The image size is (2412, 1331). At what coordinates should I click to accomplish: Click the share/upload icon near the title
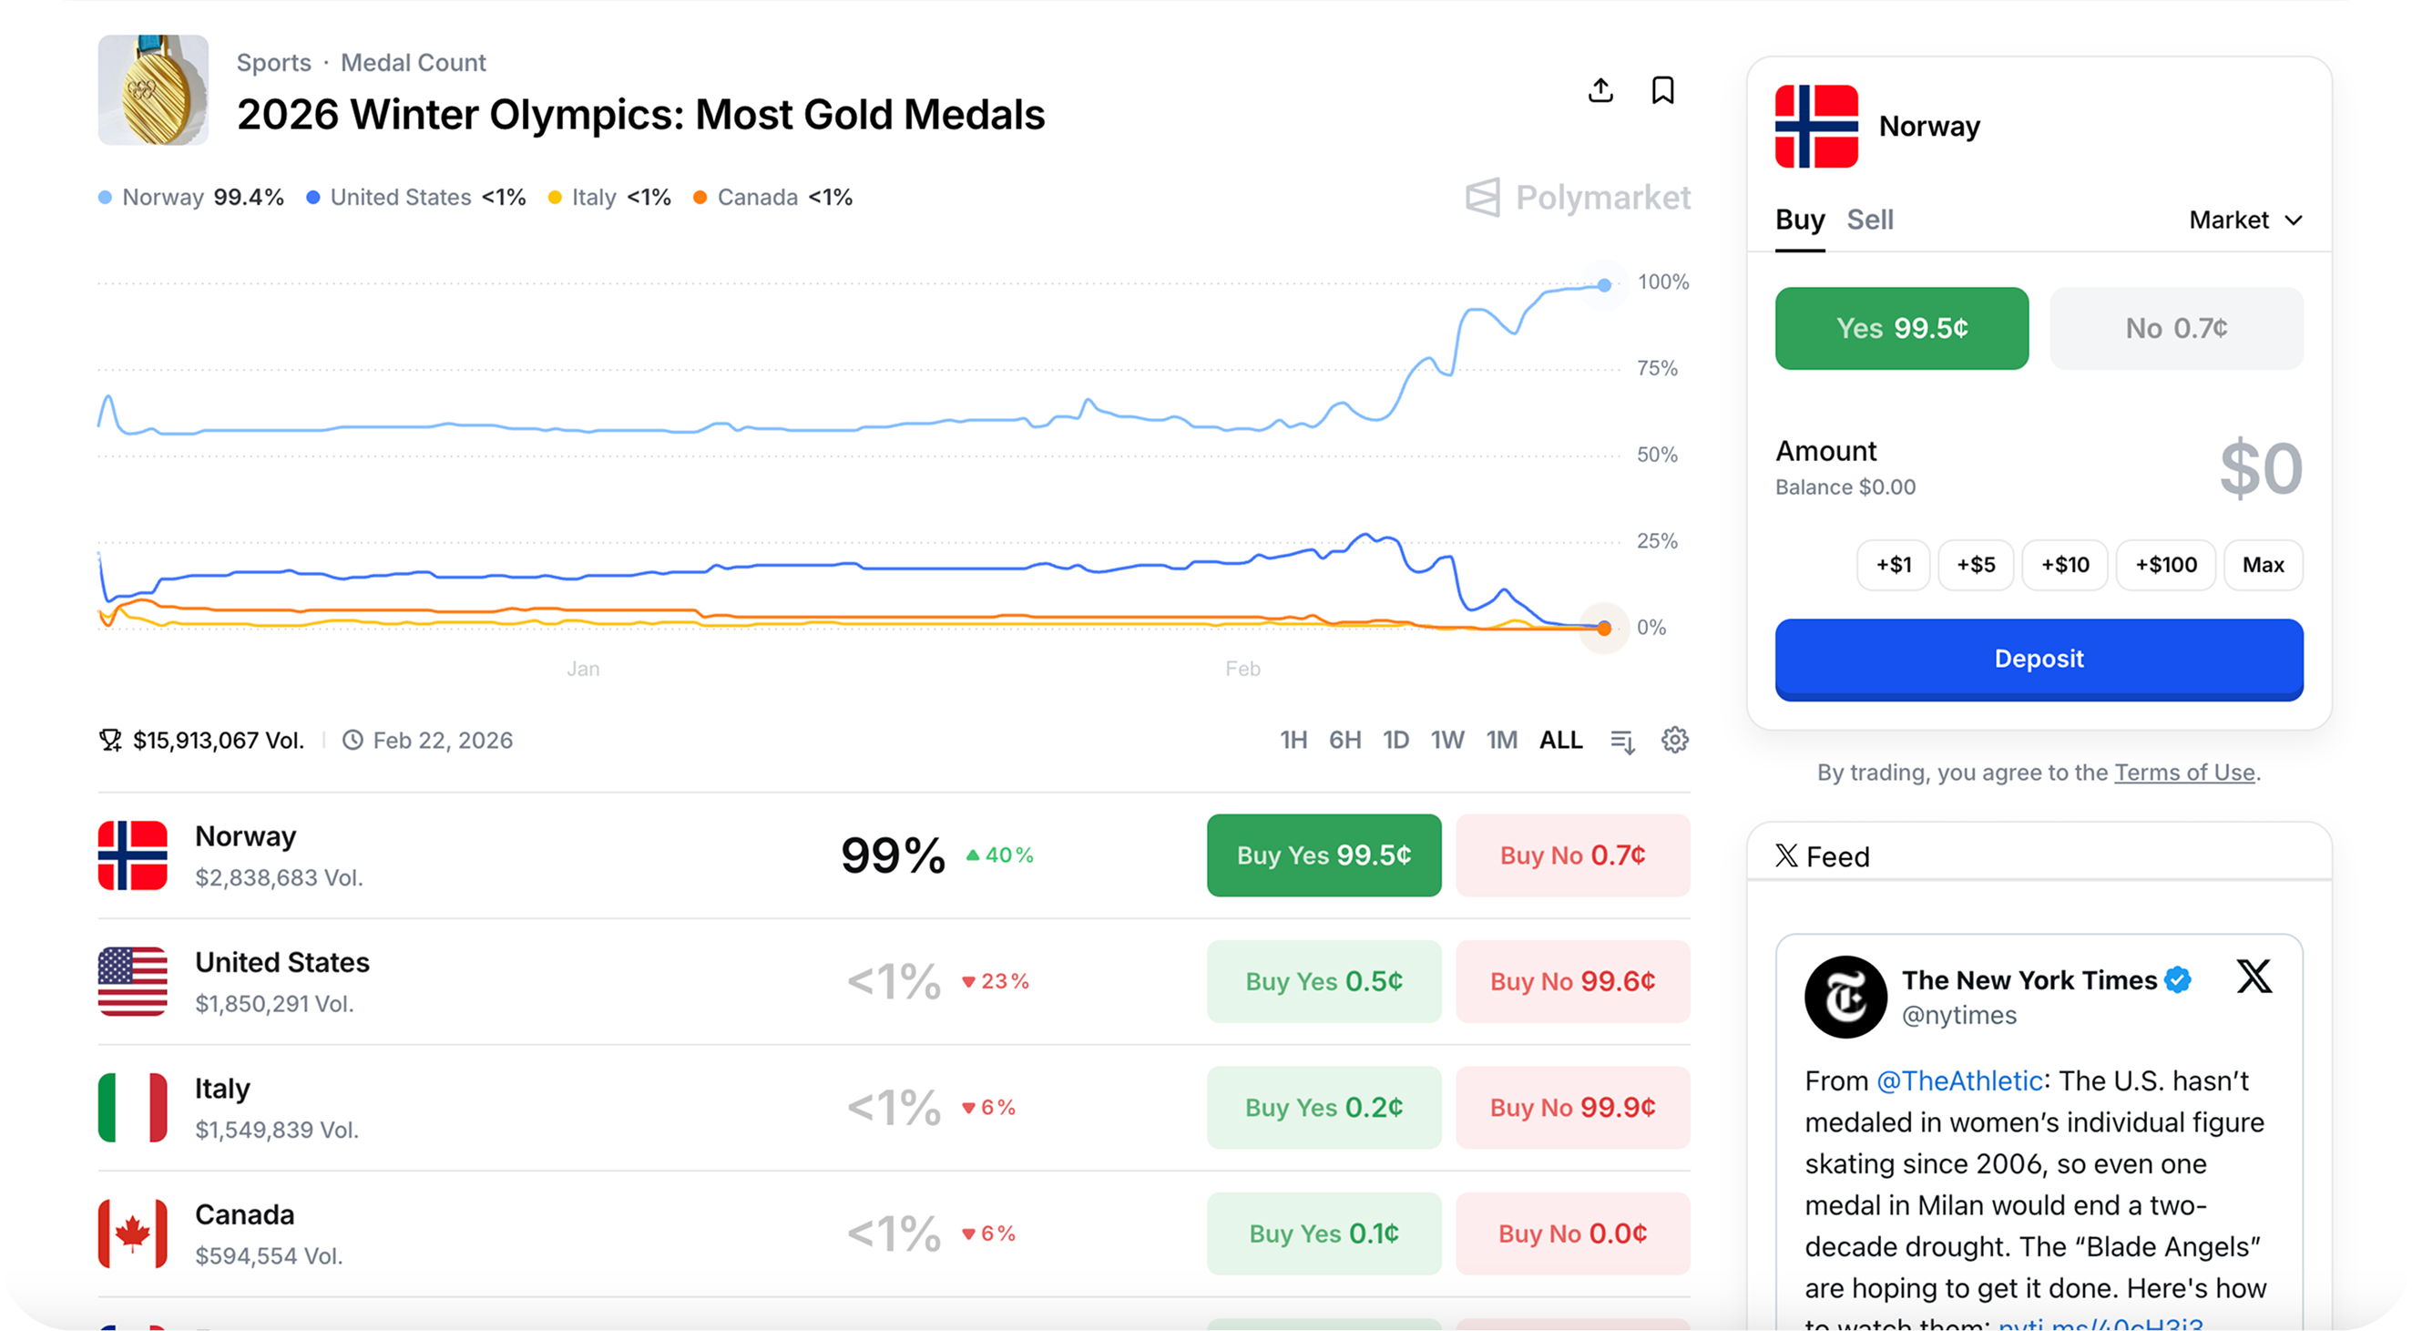click(1600, 90)
